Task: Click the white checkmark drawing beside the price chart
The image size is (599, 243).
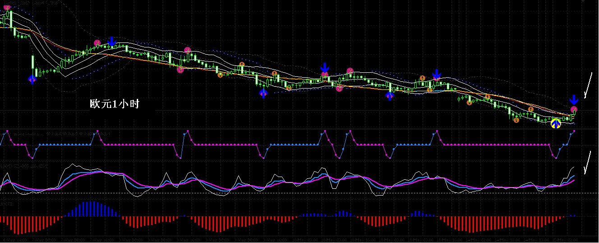Action: pos(587,85)
